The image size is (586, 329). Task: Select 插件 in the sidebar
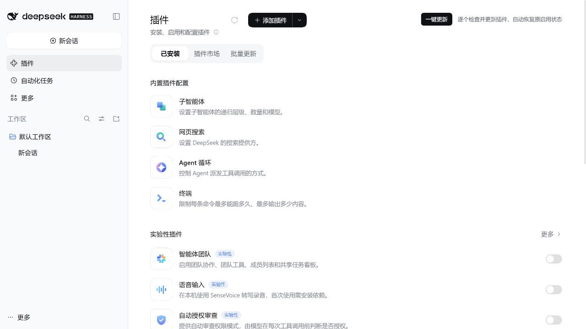tap(64, 63)
